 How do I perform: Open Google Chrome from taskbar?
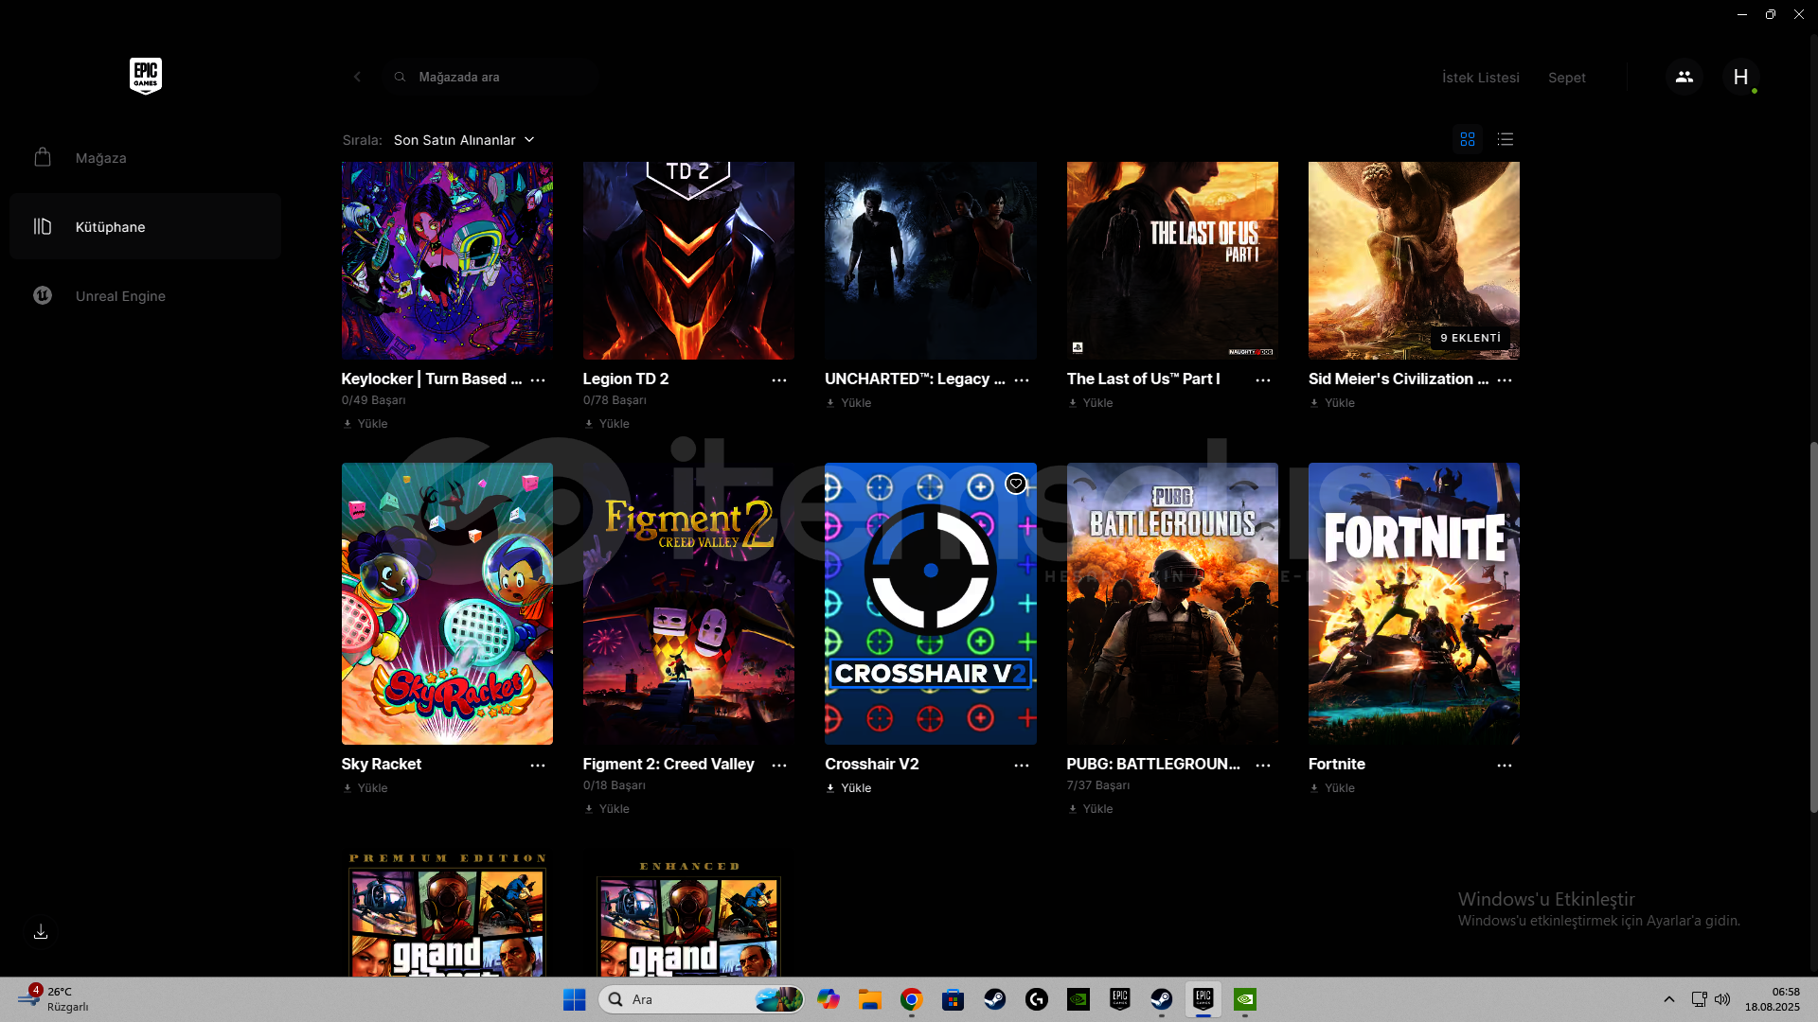[x=911, y=999]
